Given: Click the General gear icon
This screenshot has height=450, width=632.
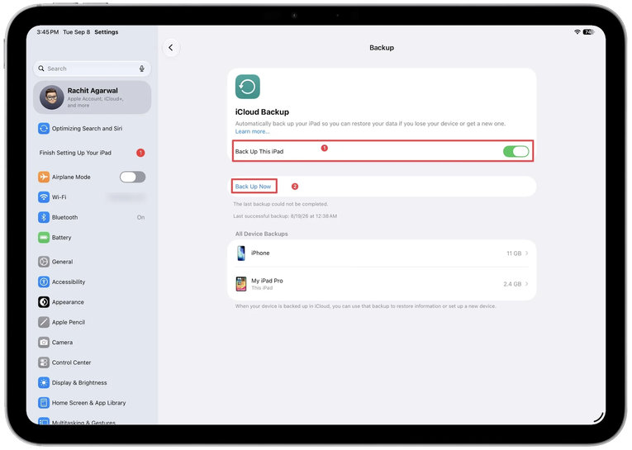Looking at the screenshot, I should coord(44,262).
